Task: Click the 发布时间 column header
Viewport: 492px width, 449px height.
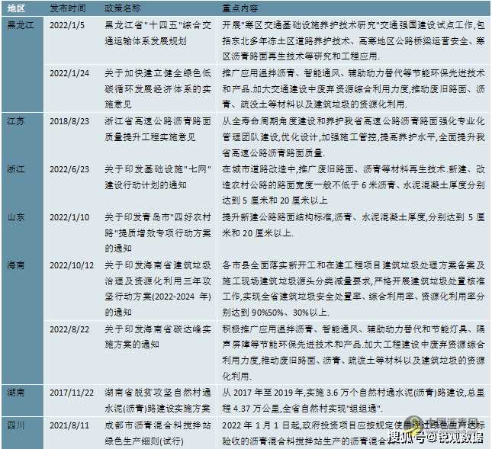Action: coord(68,8)
